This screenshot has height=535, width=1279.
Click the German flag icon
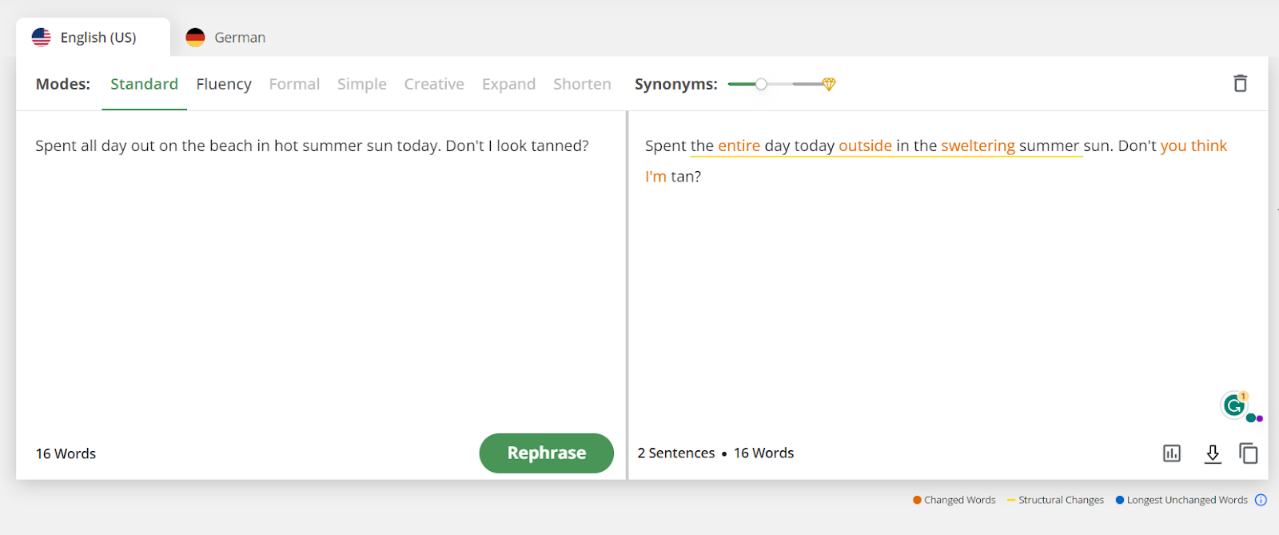pyautogui.click(x=195, y=37)
